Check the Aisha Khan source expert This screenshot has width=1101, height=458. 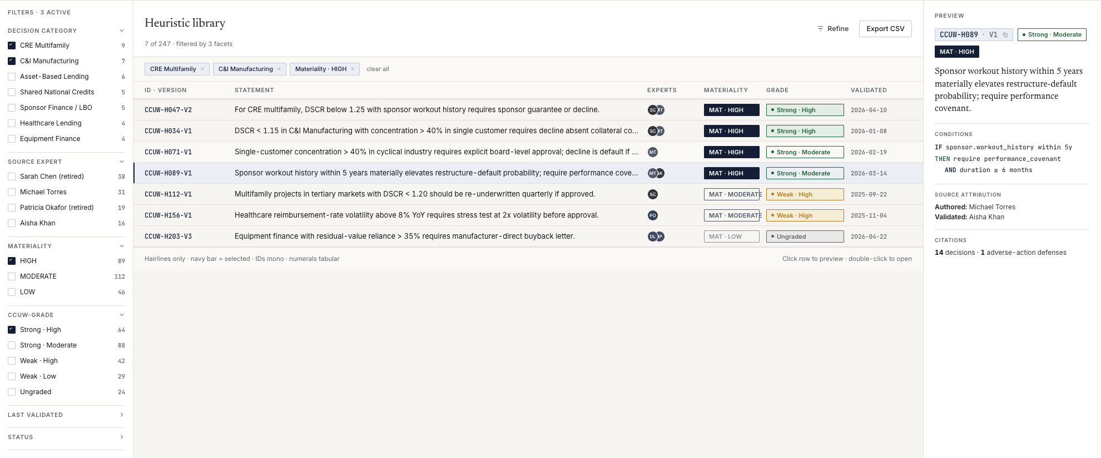click(x=12, y=223)
